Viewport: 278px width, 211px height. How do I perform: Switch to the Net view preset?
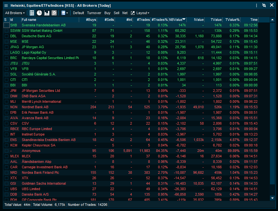pos(125,13)
